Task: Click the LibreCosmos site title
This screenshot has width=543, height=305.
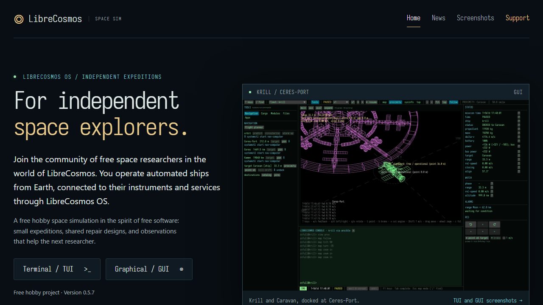Action: (55, 19)
